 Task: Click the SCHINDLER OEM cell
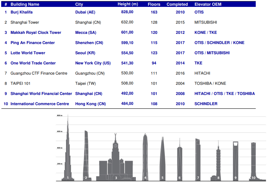coord(206,104)
